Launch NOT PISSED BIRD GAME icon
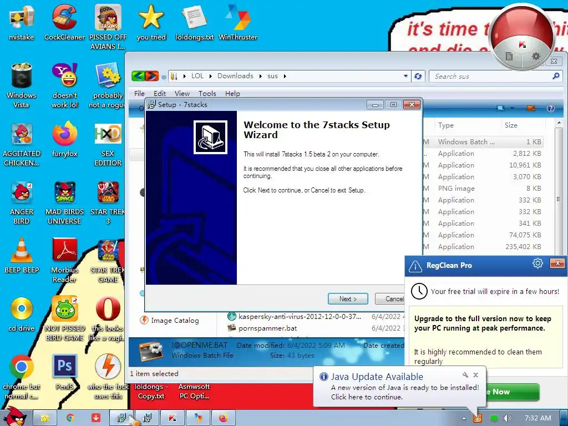Screen dimensions: 568x426 tap(64, 318)
